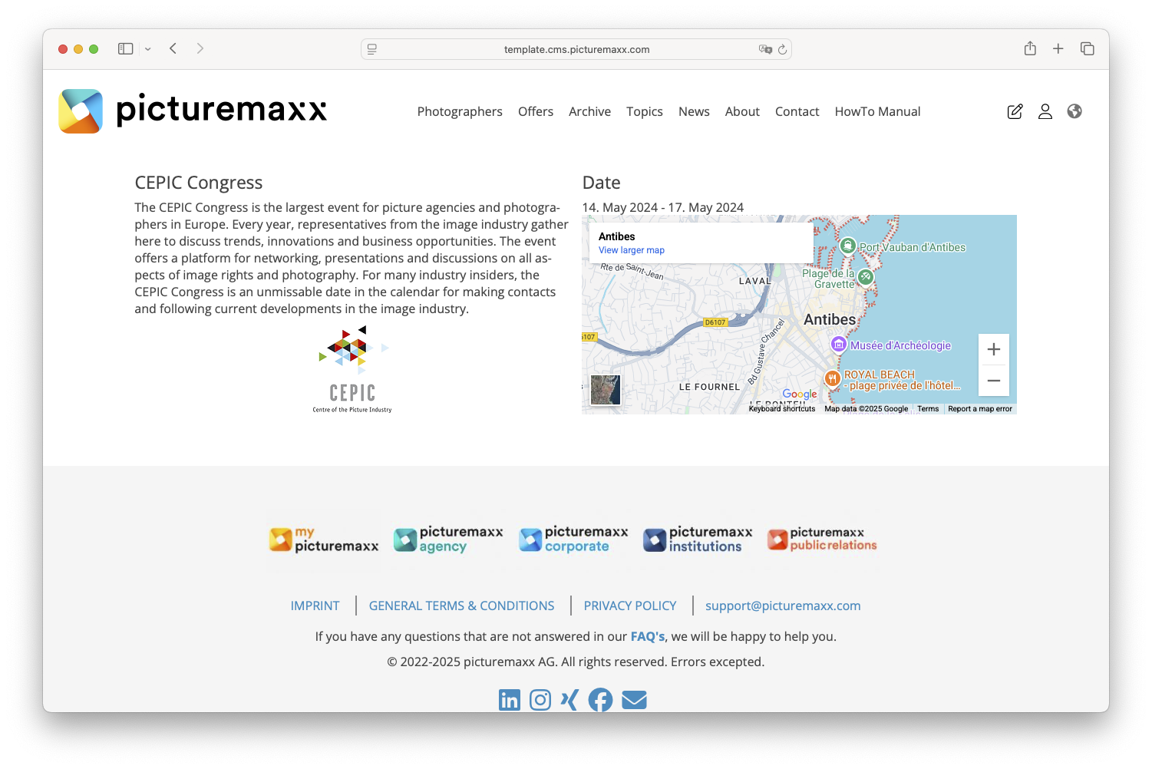This screenshot has height=769, width=1152.
Task: Open the Archive menu item
Action: coord(589,111)
